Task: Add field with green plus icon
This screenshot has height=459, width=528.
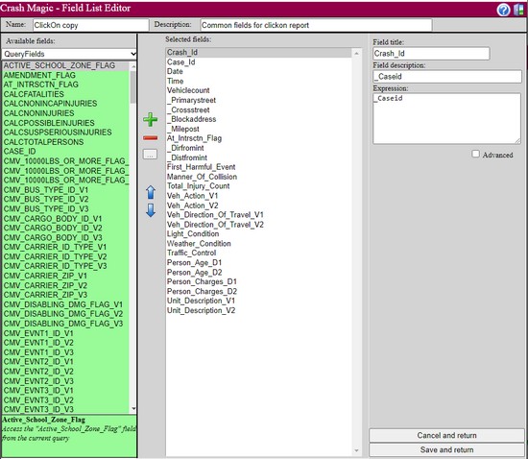Action: 150,119
